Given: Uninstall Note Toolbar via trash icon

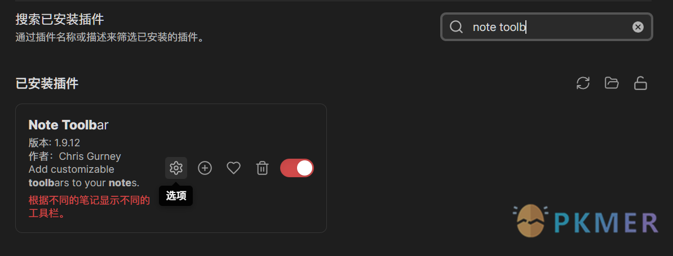Looking at the screenshot, I should pos(262,168).
